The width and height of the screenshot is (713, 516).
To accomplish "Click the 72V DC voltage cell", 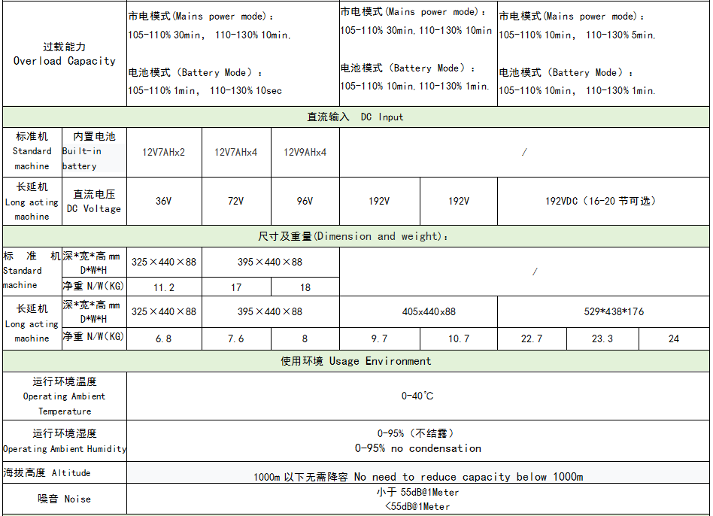I will point(235,201).
